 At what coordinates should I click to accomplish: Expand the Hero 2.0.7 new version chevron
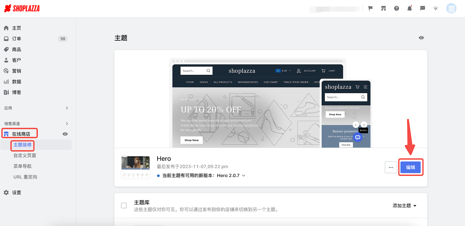point(244,176)
